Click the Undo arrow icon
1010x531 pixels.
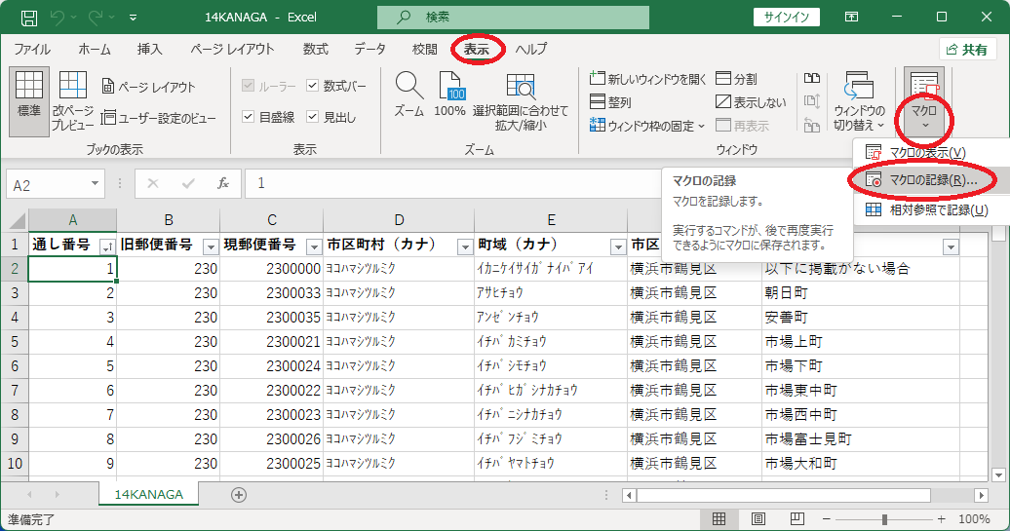pos(58,18)
